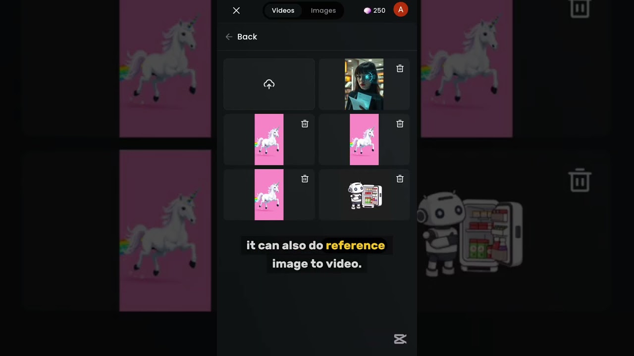Click the Back text label
634x356 pixels.
pos(247,37)
